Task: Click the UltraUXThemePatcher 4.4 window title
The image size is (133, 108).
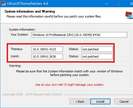Action: point(27,4)
